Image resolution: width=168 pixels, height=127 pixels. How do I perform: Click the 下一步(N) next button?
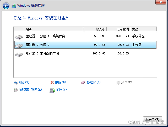(153, 119)
